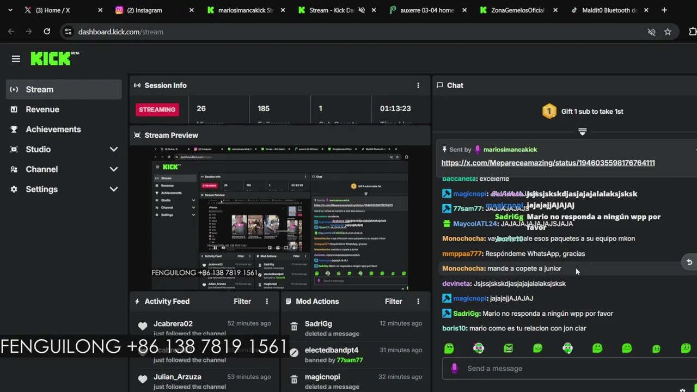The width and height of the screenshot is (697, 392).
Task: Open the Activity Feed Filter
Action: [242, 301]
